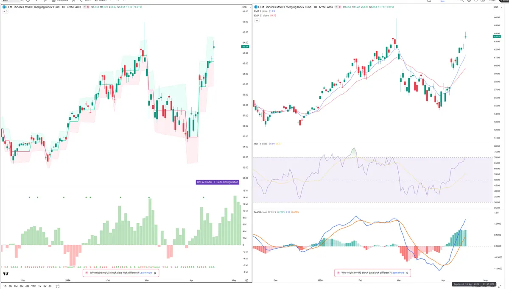Image resolution: width=509 pixels, height=289 pixels.
Task: Select the 3M time range tab
Action: [22, 286]
